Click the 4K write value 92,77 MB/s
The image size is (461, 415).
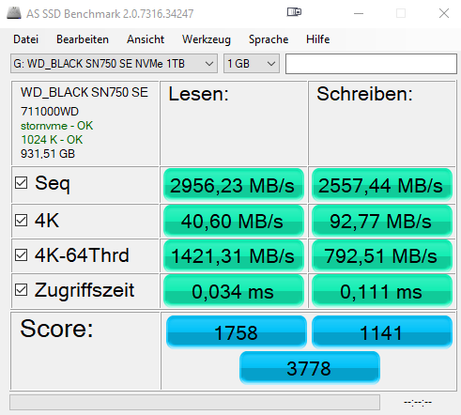[x=382, y=221]
